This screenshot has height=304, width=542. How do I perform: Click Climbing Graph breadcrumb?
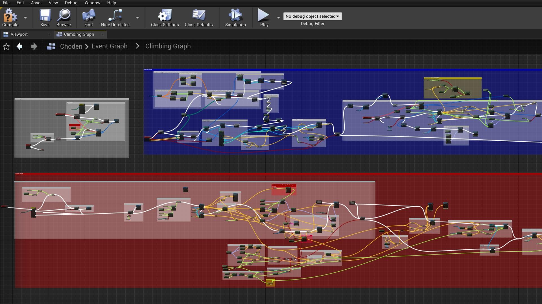tap(168, 46)
